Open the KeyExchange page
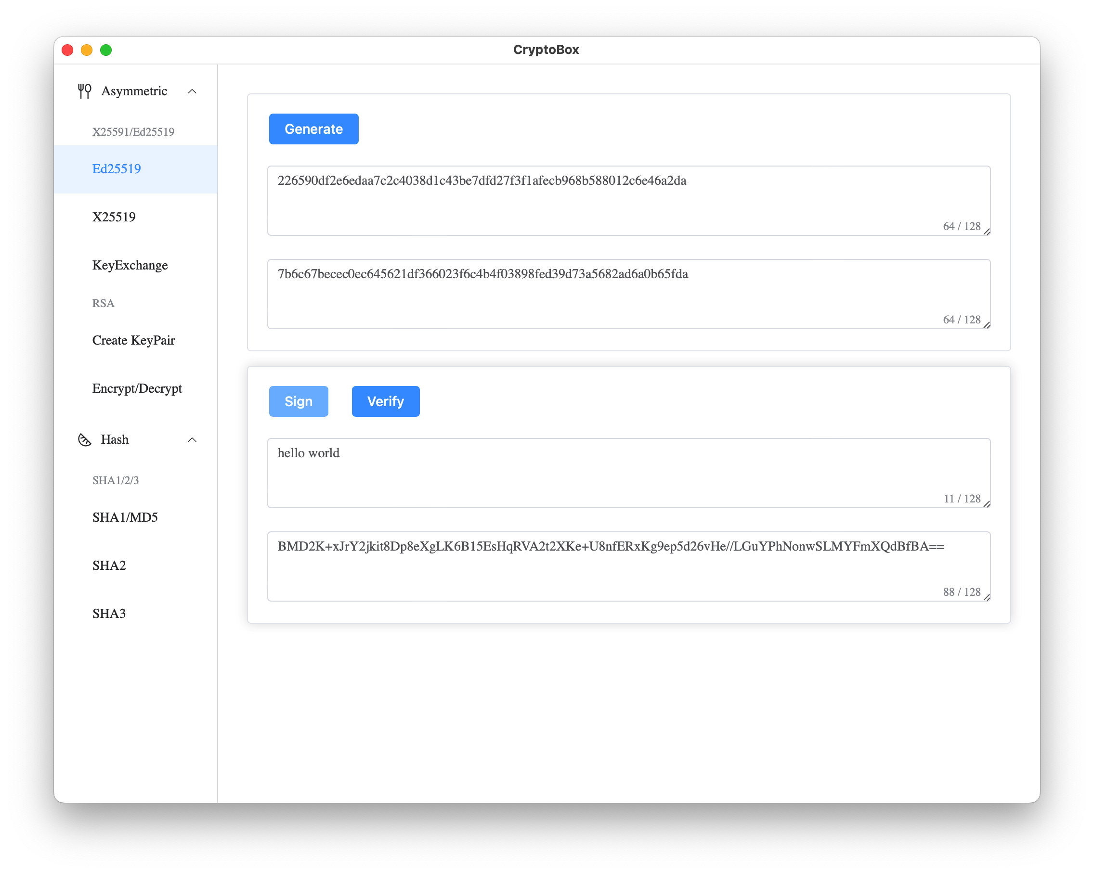1094x874 pixels. 130,265
